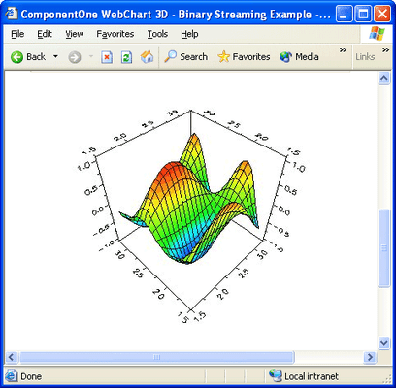Open Search pane with magnifier icon
This screenshot has width=396, height=388.
pyautogui.click(x=170, y=57)
